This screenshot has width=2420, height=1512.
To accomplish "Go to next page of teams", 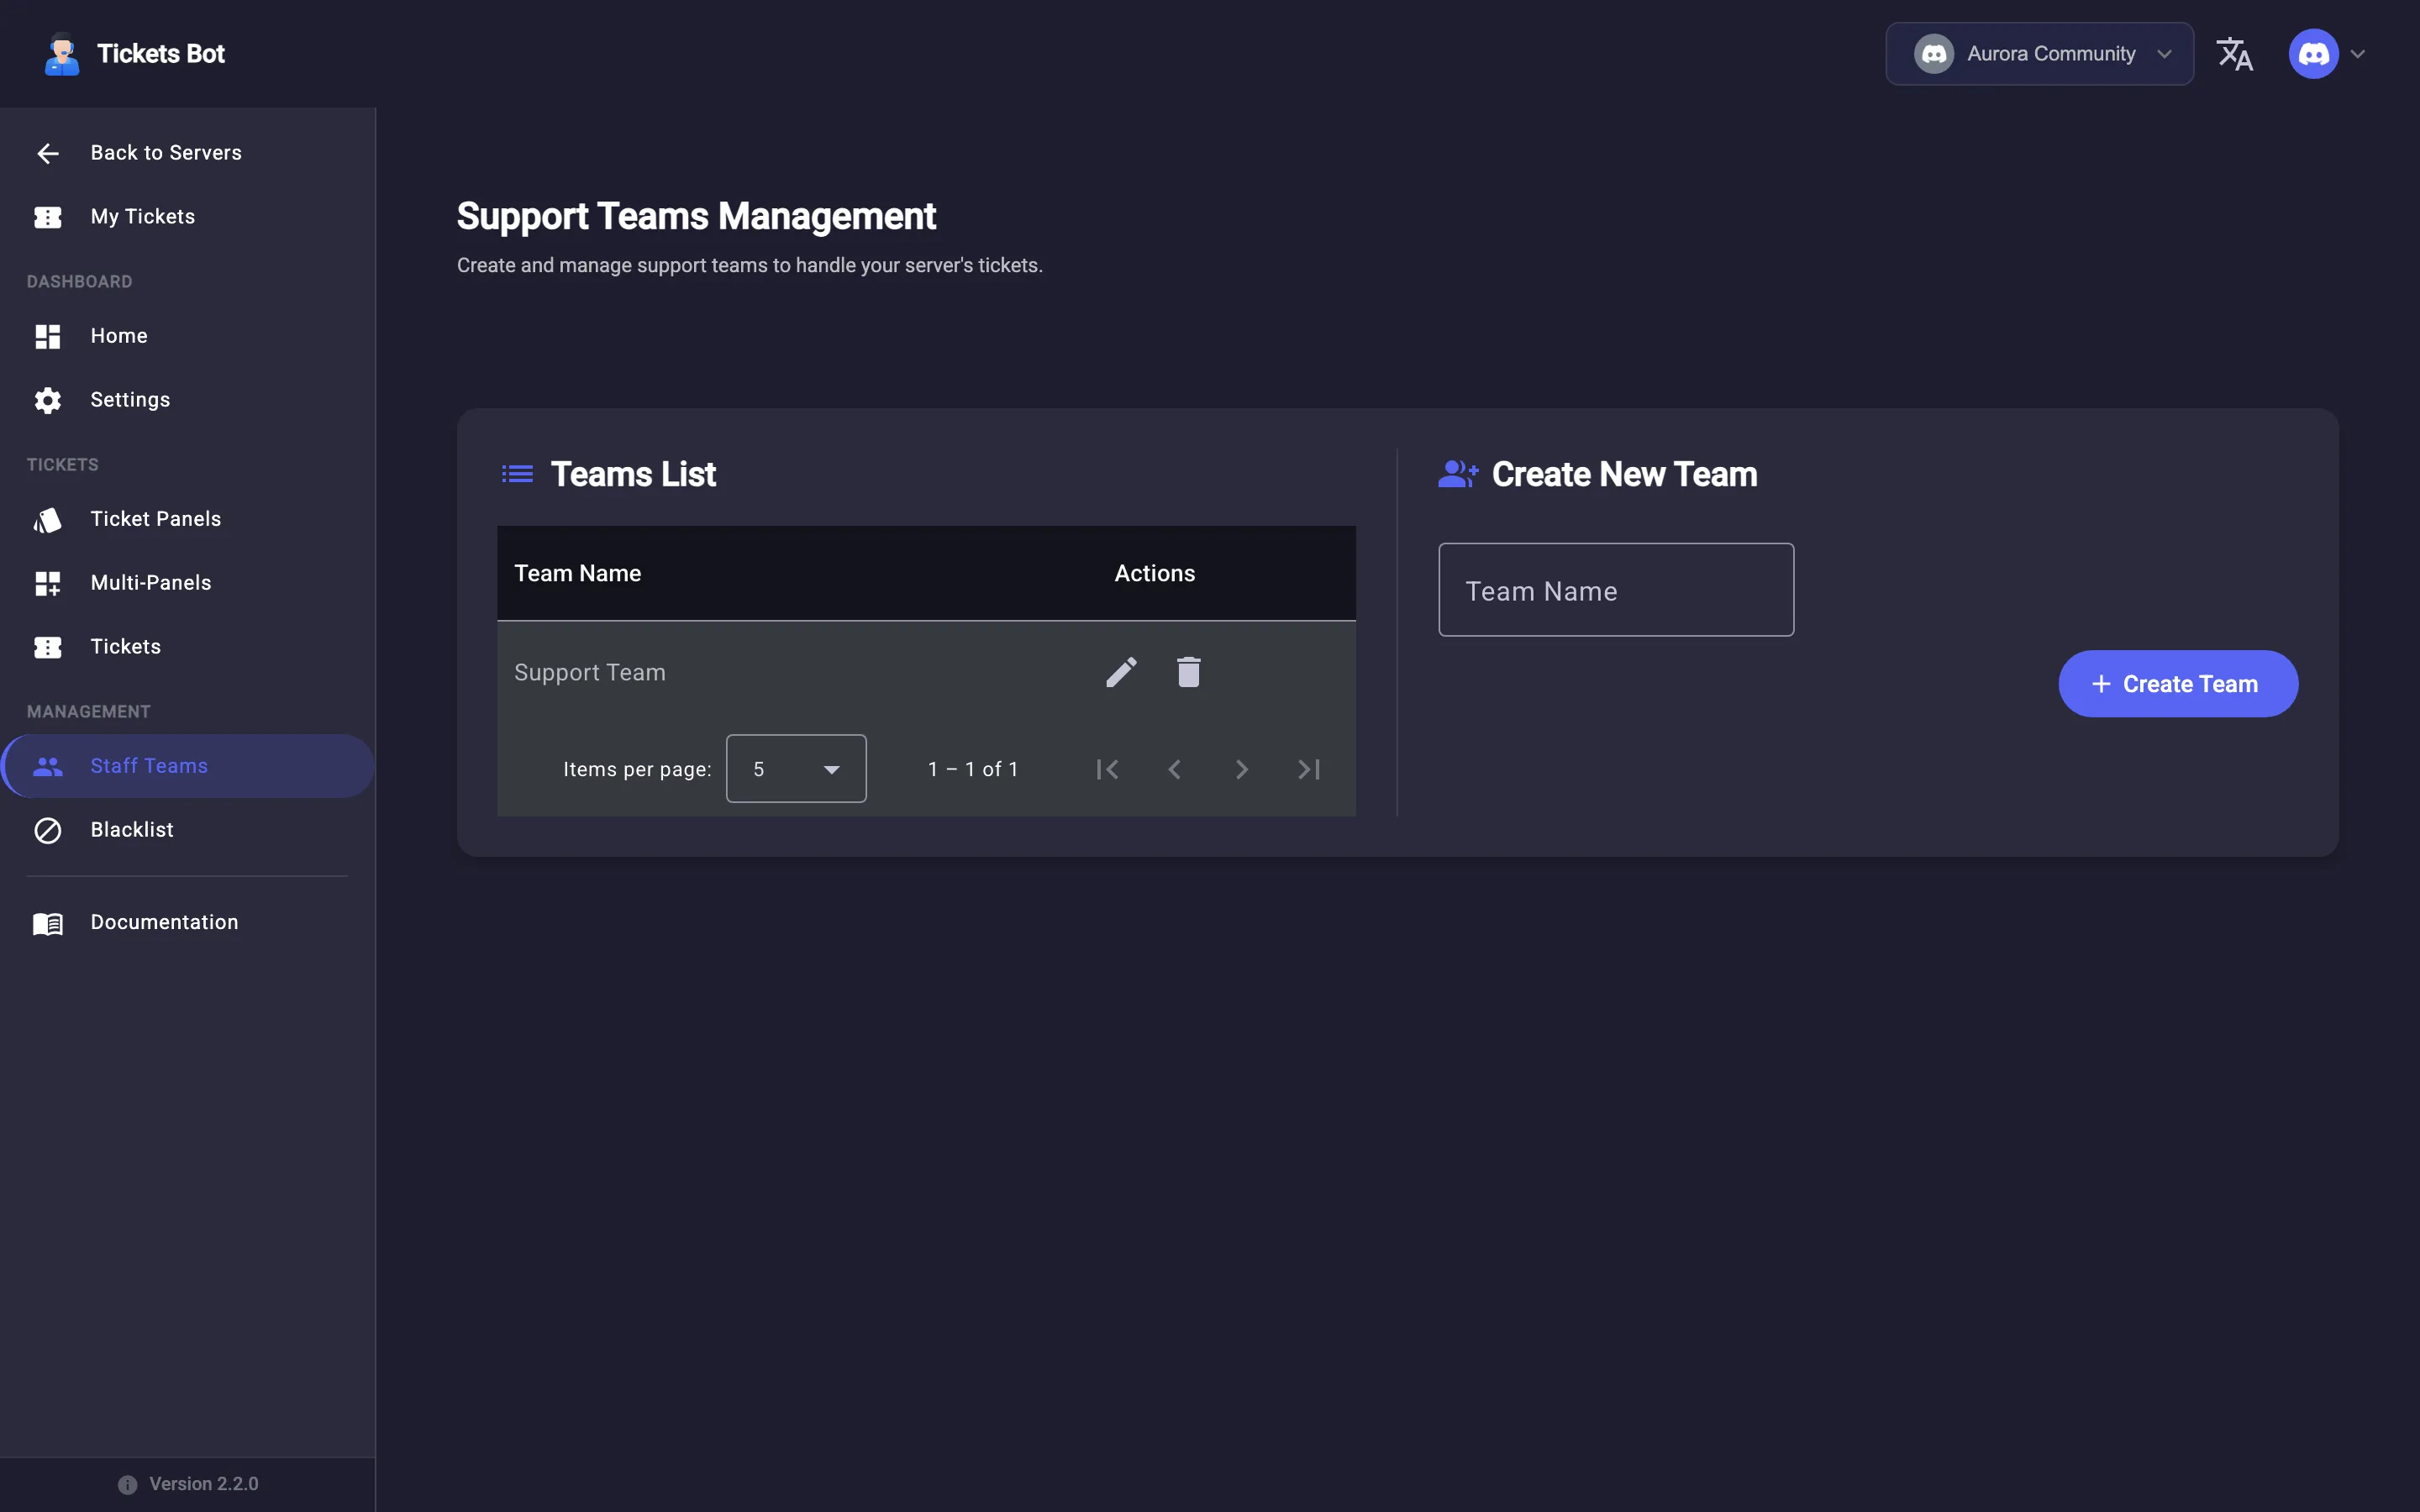I will pyautogui.click(x=1241, y=769).
